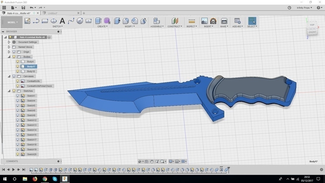The width and height of the screenshot is (325, 183).
Task: Open the SKETCH menu
Action: [57, 27]
